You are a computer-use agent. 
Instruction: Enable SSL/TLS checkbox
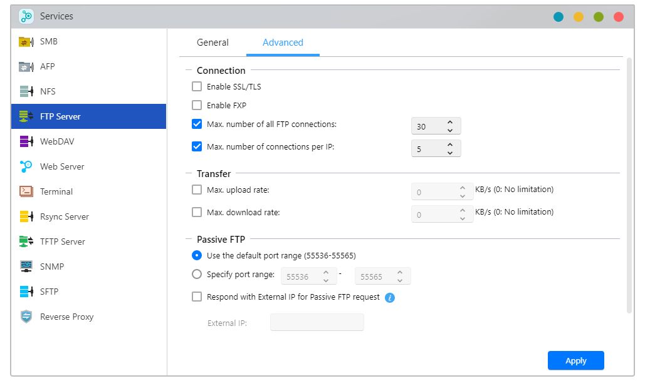tap(197, 87)
